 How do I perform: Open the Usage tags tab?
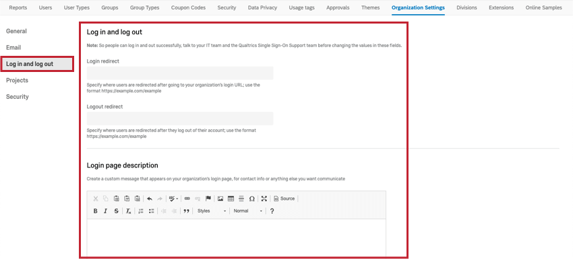click(301, 7)
